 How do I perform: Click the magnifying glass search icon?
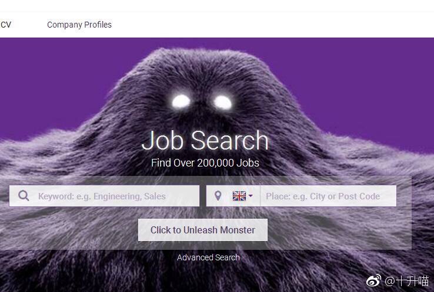point(24,196)
